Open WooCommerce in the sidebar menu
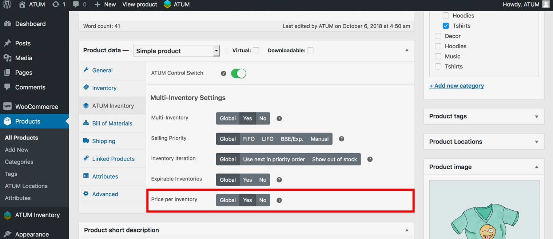 click(x=36, y=106)
